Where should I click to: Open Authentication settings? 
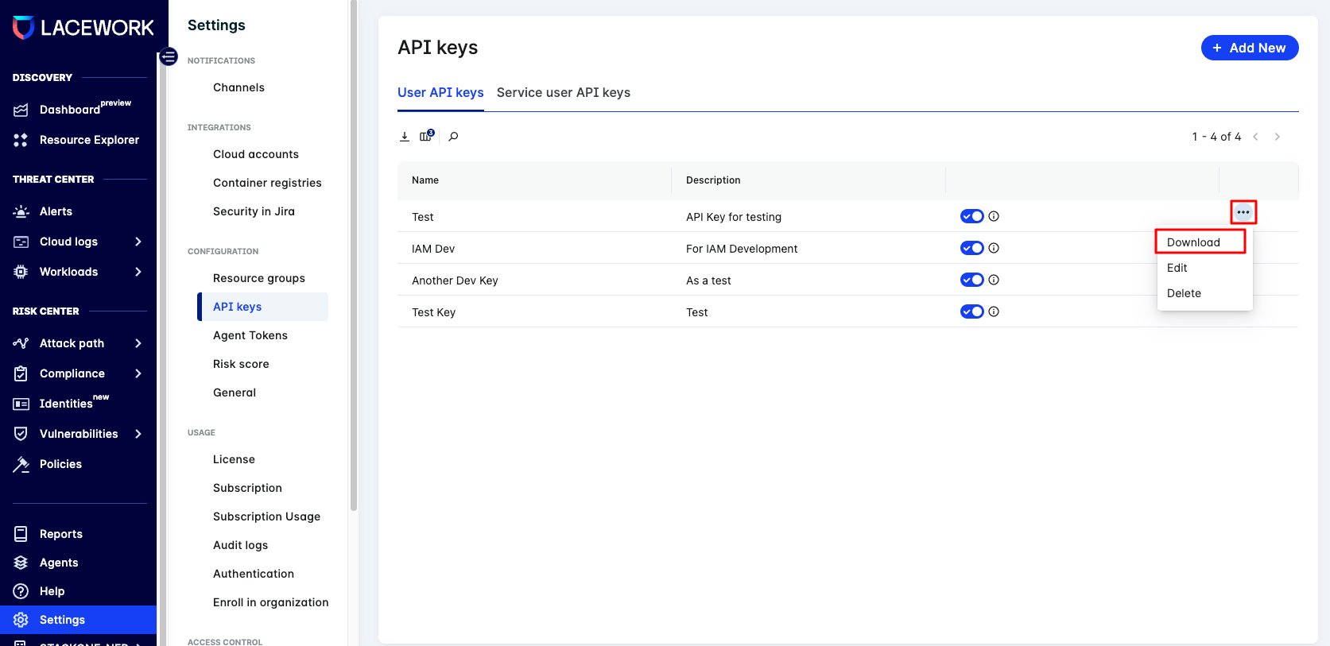[254, 574]
